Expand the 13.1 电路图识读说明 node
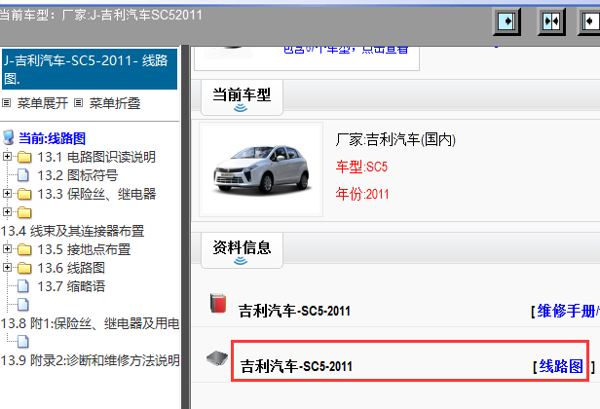This screenshot has height=409, width=600. click(x=7, y=156)
